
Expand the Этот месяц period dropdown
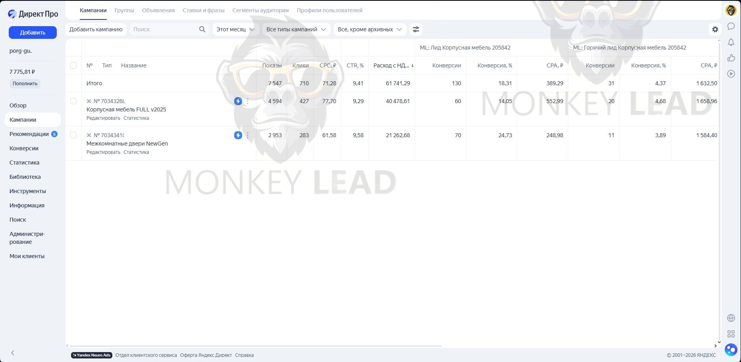point(235,29)
